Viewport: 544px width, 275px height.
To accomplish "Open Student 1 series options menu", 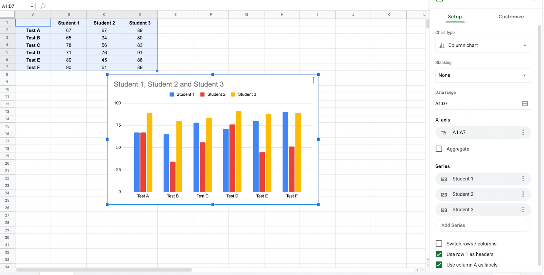I will click(x=523, y=179).
